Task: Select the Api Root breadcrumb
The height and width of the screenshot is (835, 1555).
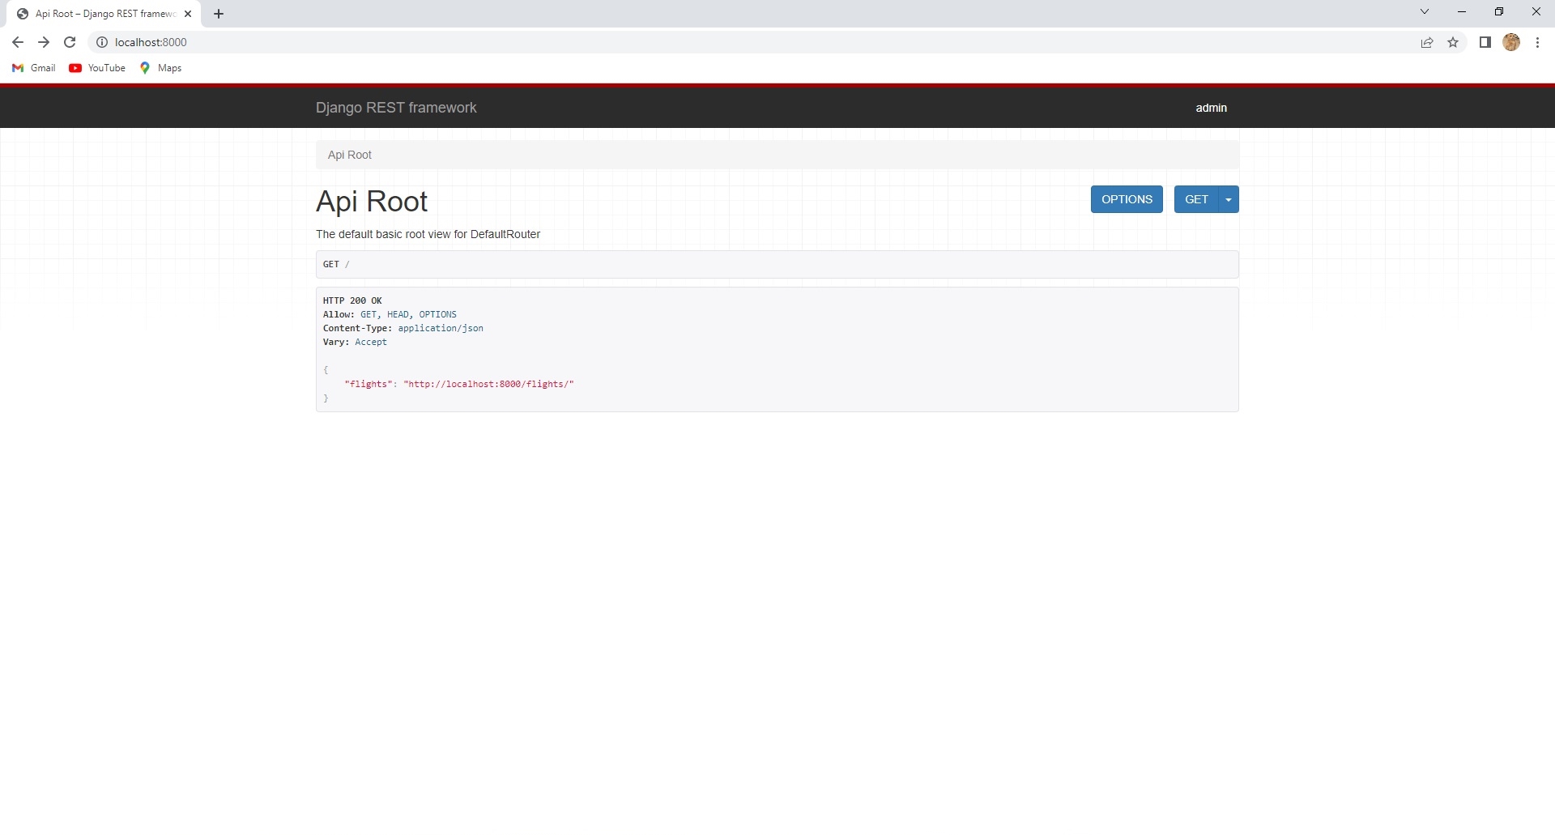Action: [350, 155]
